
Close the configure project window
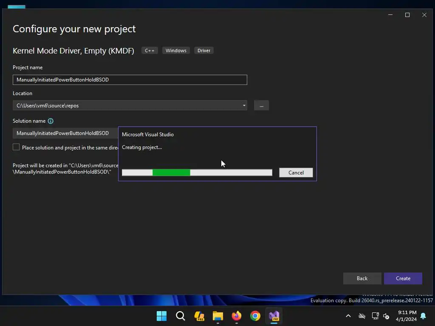pos(424,15)
